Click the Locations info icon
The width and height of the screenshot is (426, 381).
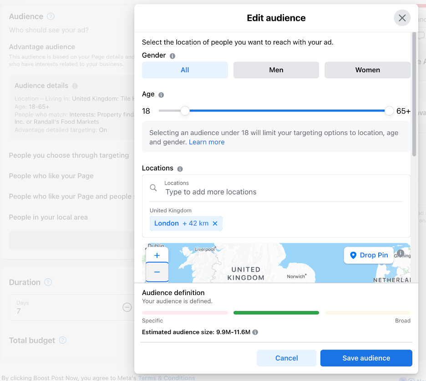point(180,169)
